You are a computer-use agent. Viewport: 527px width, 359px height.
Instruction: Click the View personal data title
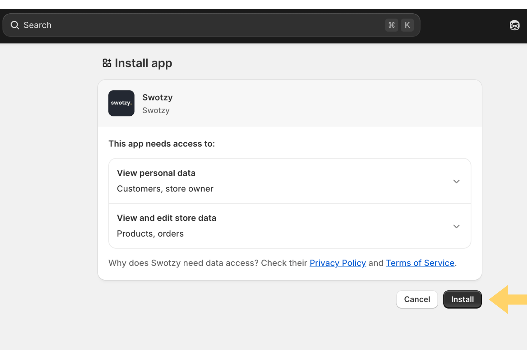tap(156, 173)
